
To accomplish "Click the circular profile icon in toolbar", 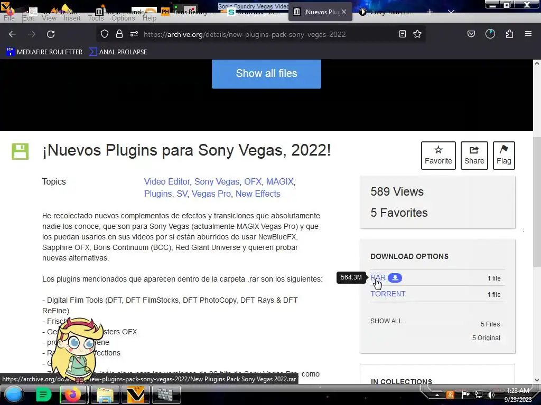I will click(x=490, y=34).
